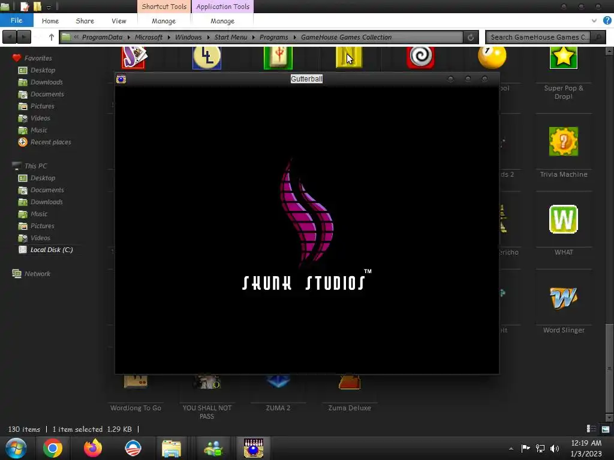Image resolution: width=614 pixels, height=460 pixels.
Task: Select the Zuma Deluxe shortcut
Action: [350, 407]
